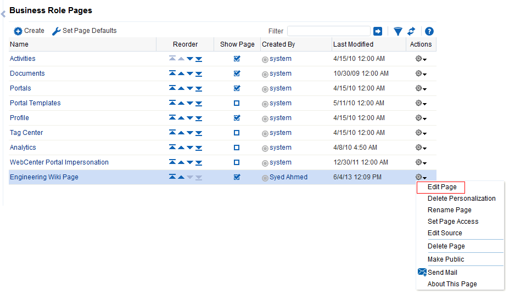Move Documents row up one position
Viewport: 515px width, 300px height.
(181, 73)
